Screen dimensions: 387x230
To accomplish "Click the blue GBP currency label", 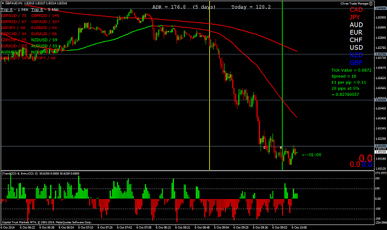I will point(356,62).
